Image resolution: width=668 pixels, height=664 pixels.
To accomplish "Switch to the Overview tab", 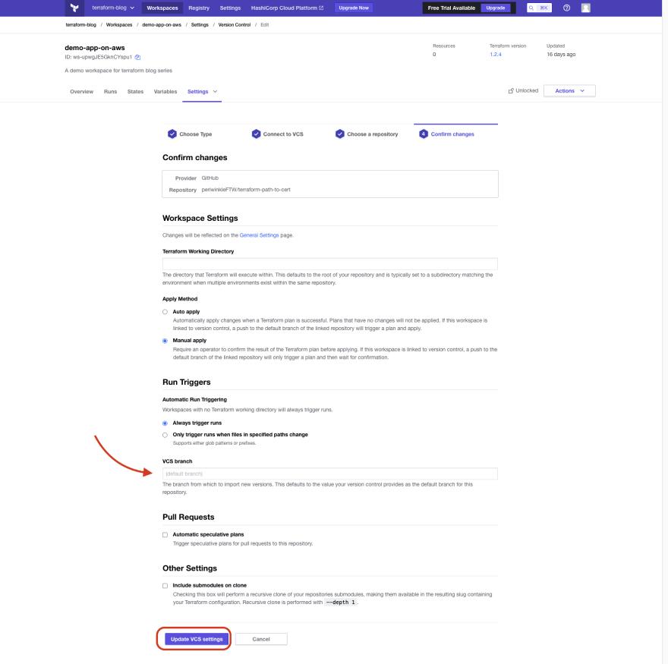I will click(x=81, y=92).
